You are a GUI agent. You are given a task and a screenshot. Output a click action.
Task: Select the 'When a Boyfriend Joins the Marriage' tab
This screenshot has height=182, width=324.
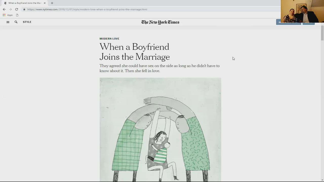24,3
